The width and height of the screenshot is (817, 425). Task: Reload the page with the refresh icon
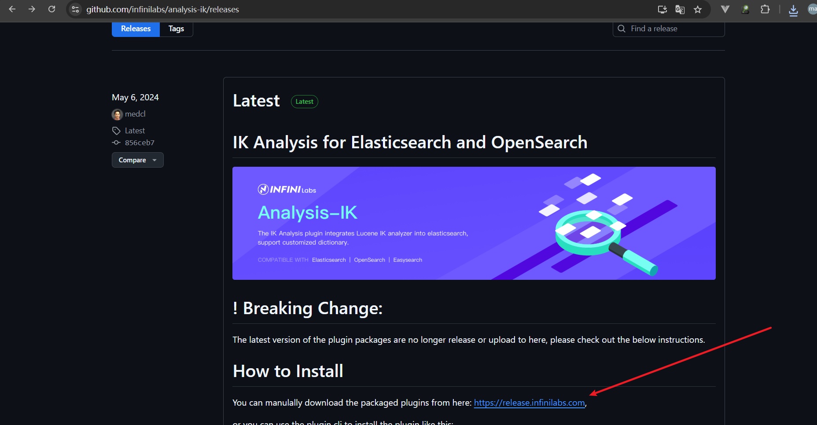tap(52, 9)
